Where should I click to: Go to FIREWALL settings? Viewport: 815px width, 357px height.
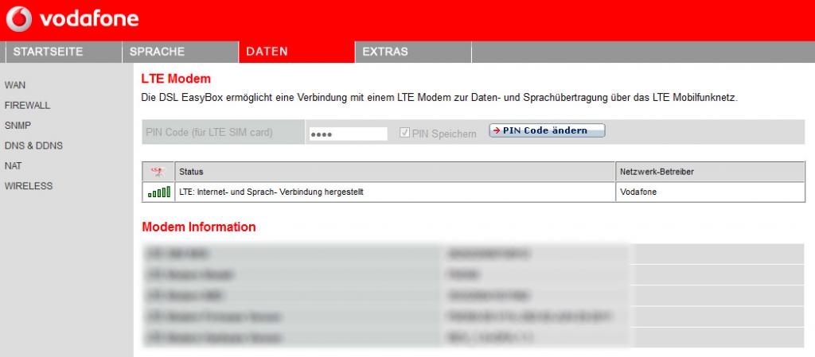click(x=27, y=105)
